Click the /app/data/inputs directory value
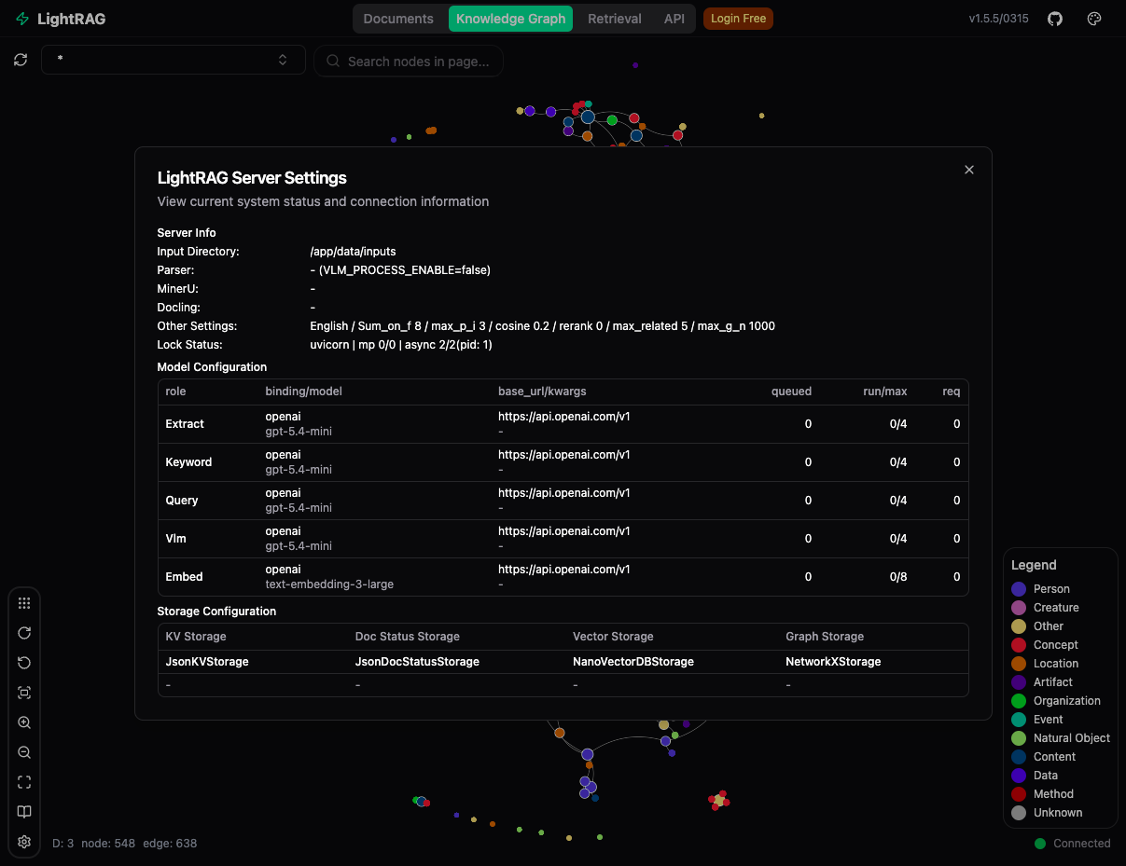Screen dimensions: 1126x866 (353, 252)
